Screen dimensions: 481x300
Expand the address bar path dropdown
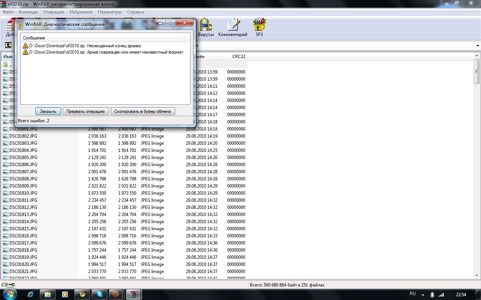(478, 46)
